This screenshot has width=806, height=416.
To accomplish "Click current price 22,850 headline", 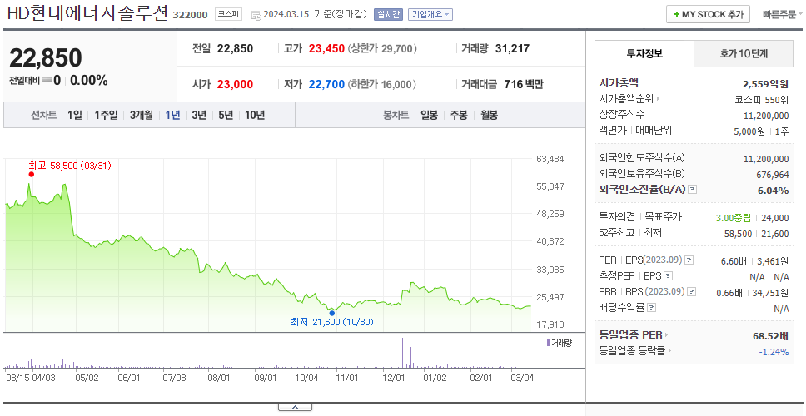I will (46, 57).
